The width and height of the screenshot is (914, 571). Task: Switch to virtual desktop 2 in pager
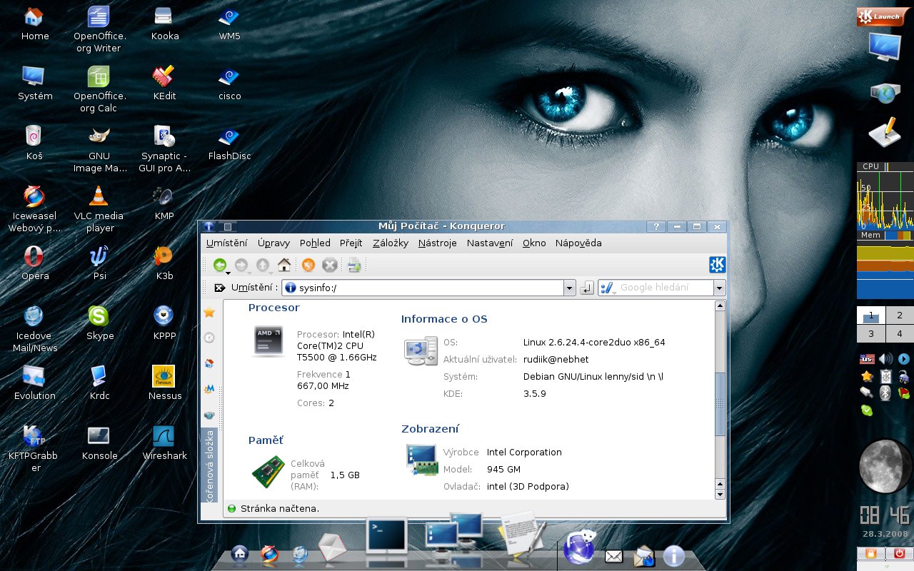[899, 315]
